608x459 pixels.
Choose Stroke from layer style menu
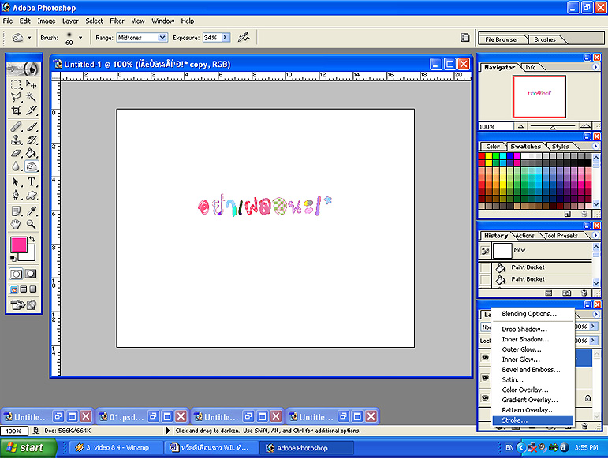coord(515,420)
